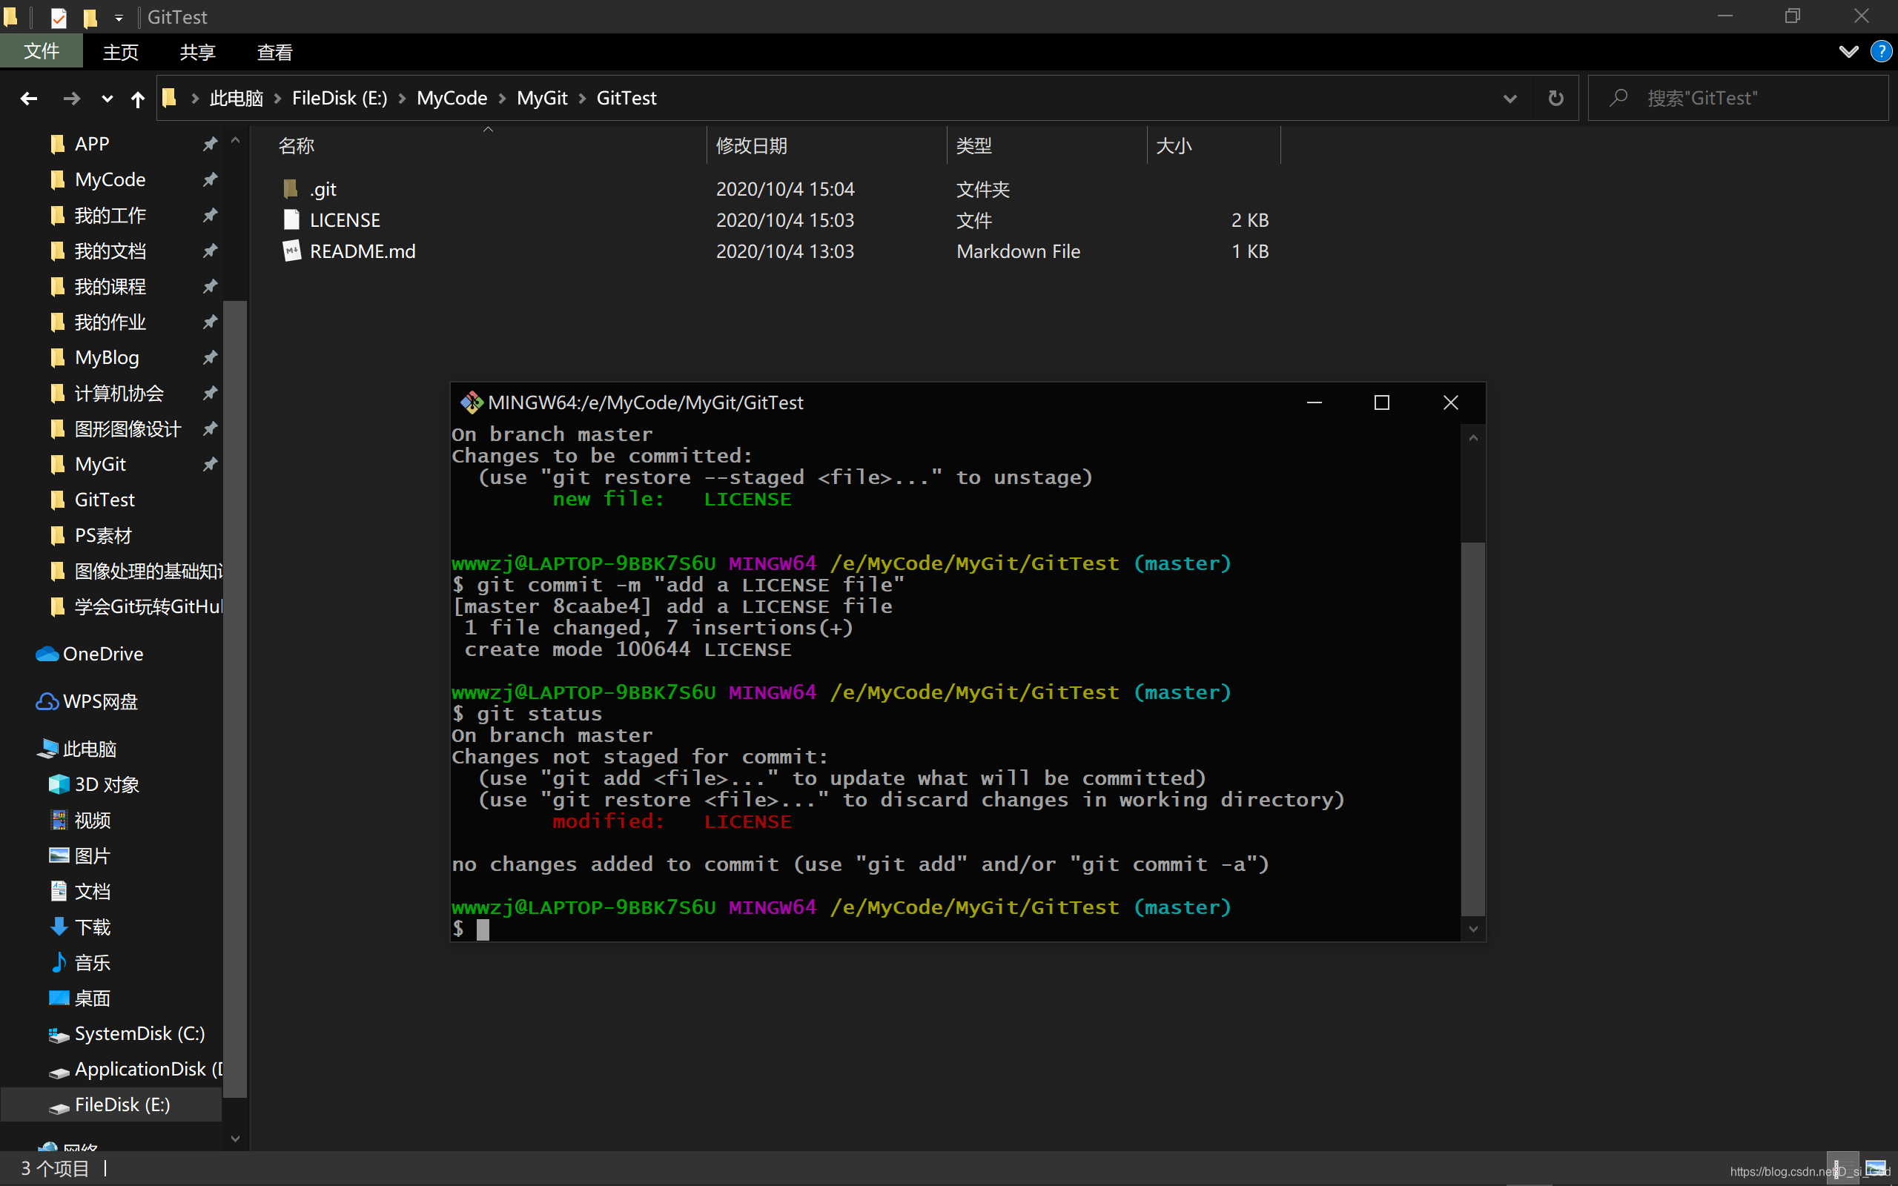
Task: Open the Explorer help icon
Action: [x=1881, y=52]
